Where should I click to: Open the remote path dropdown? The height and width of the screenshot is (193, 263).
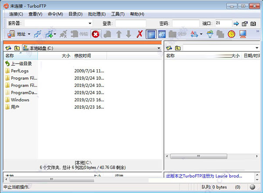click(257, 48)
